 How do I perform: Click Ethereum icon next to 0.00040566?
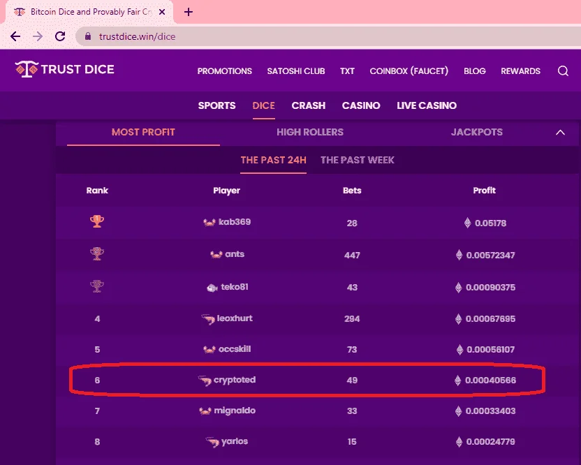click(457, 380)
